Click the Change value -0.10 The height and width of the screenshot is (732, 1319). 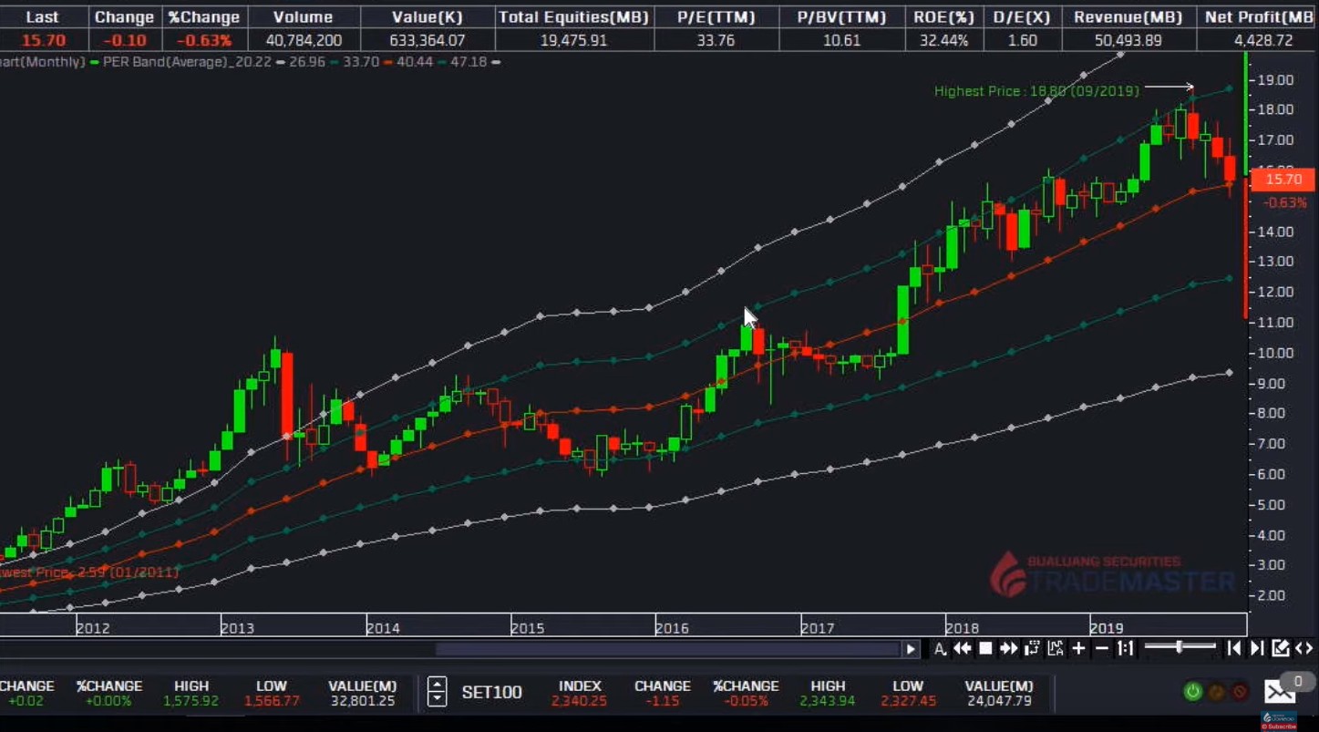coord(124,40)
